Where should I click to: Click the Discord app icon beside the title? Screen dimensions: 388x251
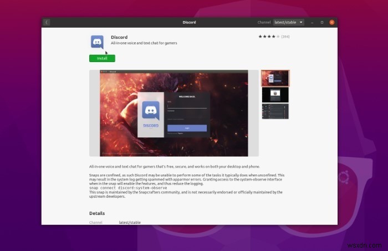click(x=97, y=42)
